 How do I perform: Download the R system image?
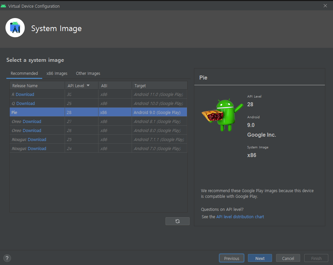25,95
